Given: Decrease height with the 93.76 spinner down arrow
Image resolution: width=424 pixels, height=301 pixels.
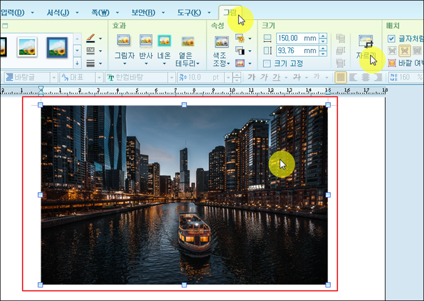Looking at the screenshot, I should (x=323, y=54).
